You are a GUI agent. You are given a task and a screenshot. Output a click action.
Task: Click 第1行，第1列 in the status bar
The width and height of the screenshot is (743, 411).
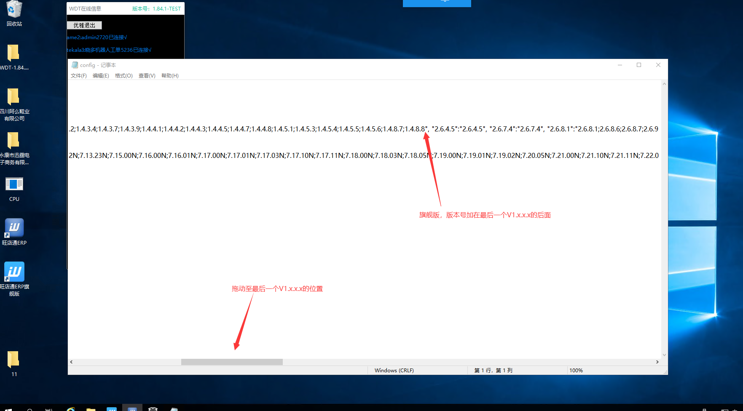point(493,371)
